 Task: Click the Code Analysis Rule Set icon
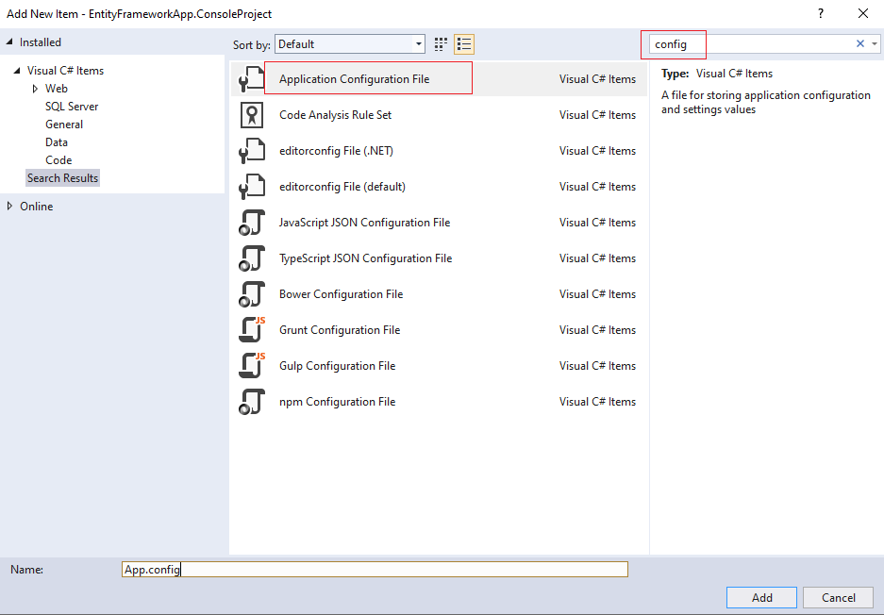click(x=251, y=114)
